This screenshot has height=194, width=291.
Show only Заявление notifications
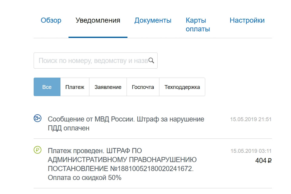108,87
